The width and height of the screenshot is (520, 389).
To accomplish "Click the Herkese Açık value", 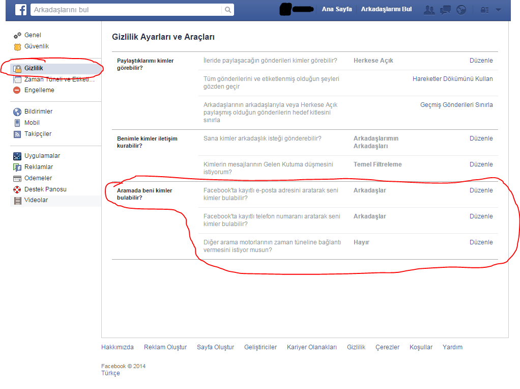I will (373, 61).
